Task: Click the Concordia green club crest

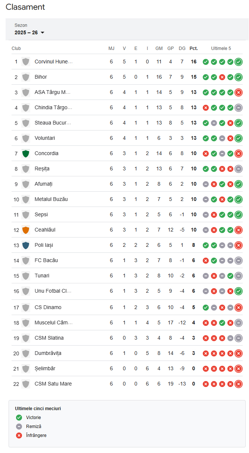Action: tap(26, 153)
